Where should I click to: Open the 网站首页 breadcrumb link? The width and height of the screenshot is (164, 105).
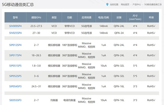pos(125,4)
